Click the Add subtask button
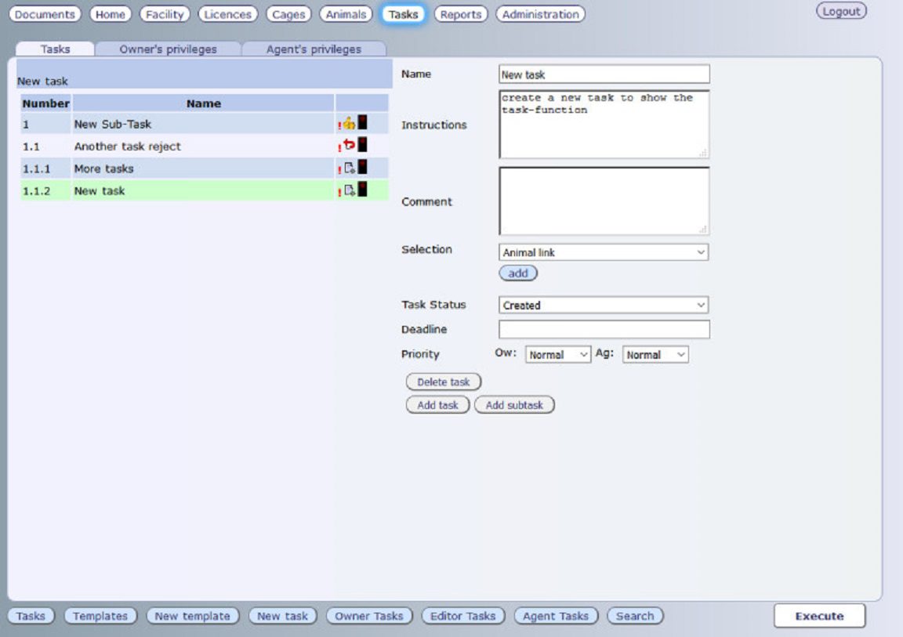Viewport: 903px width, 637px height. (x=514, y=405)
